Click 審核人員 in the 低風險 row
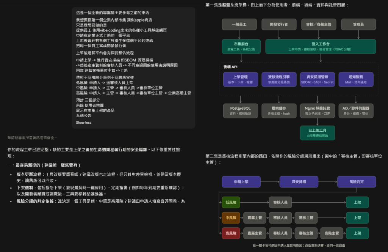Viewport: 388px width, 252px height. [280, 202]
